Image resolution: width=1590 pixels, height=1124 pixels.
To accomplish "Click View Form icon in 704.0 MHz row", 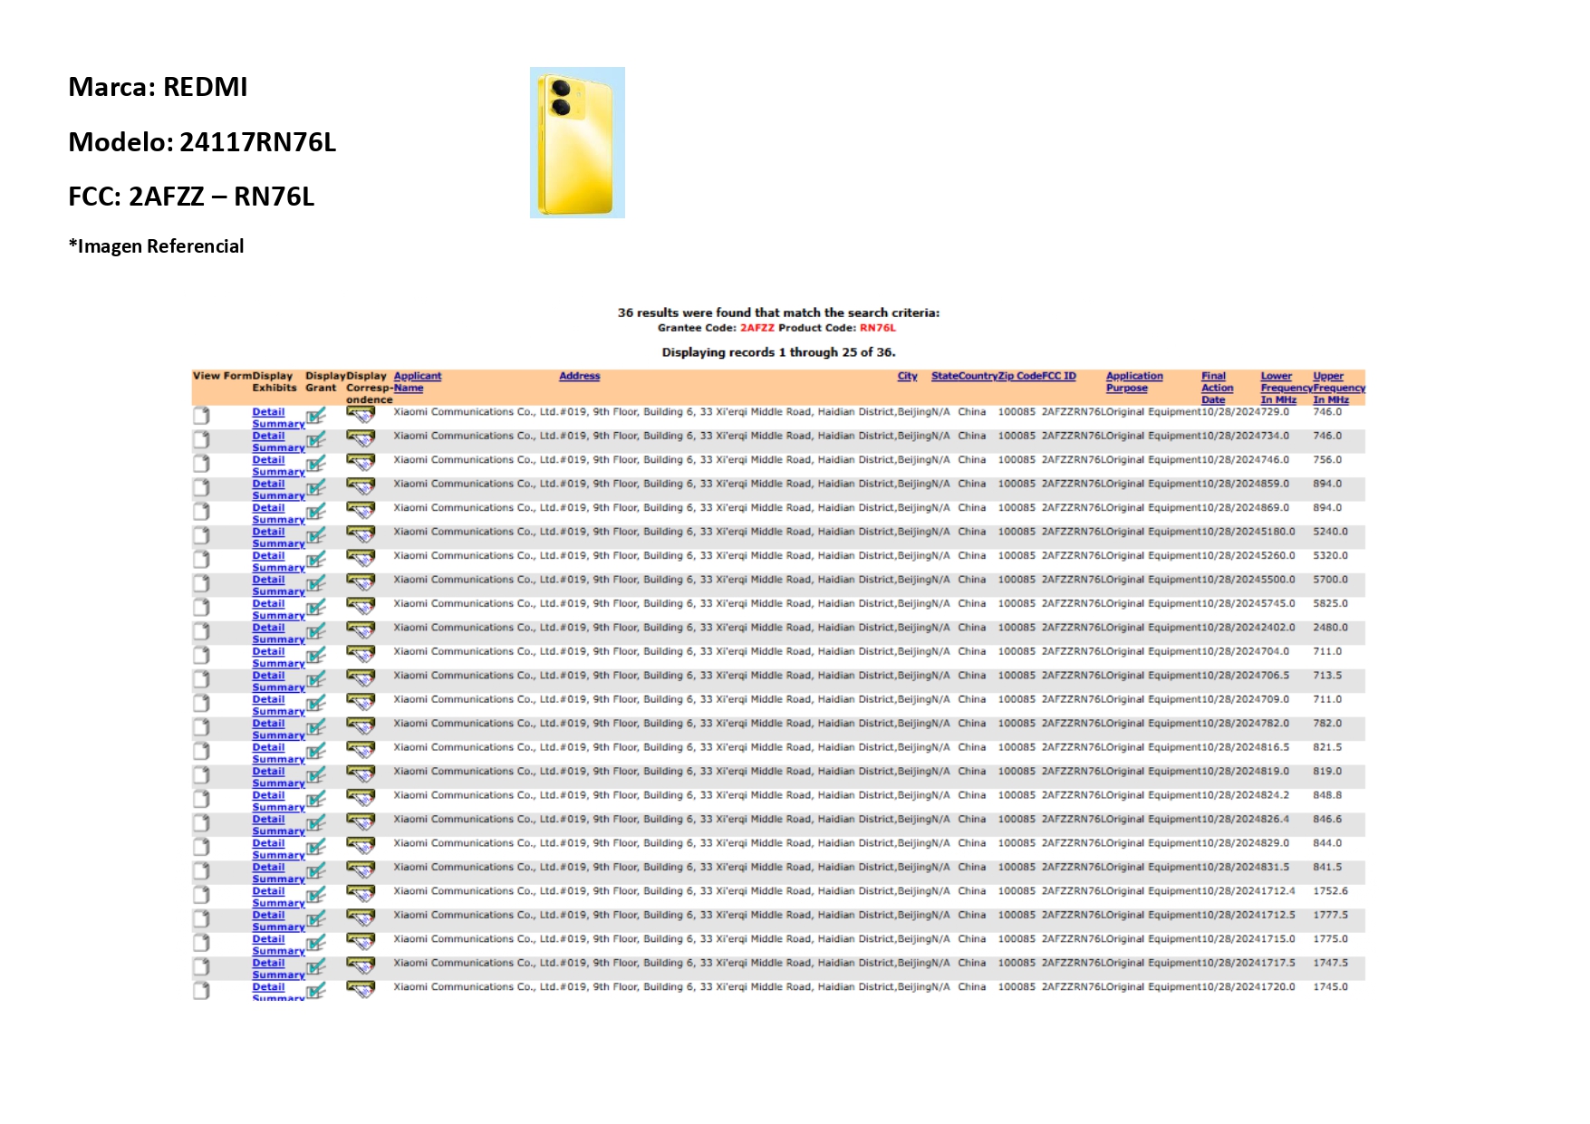I will pyautogui.click(x=201, y=656).
